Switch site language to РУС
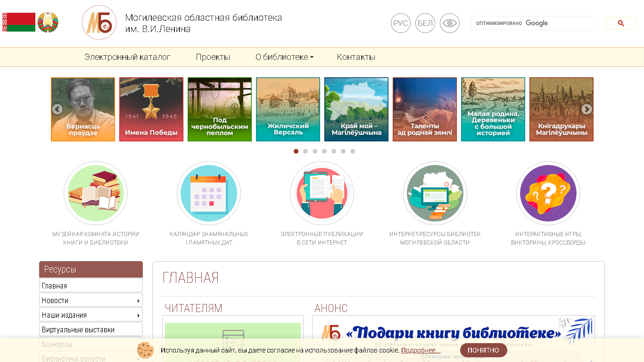644x362 pixels. [401, 23]
